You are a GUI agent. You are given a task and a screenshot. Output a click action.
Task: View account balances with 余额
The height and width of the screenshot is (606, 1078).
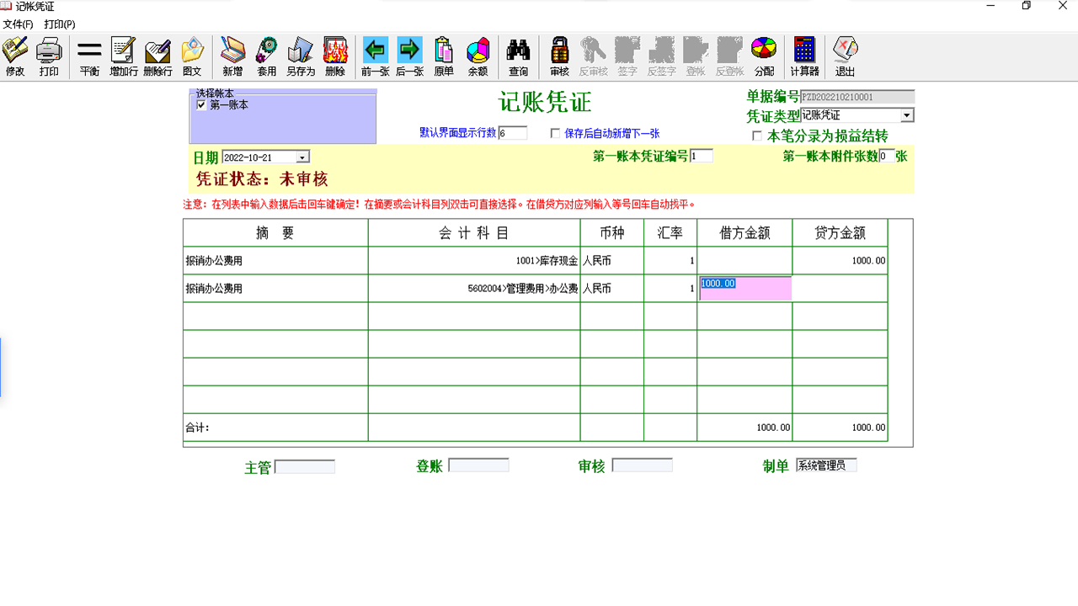click(478, 56)
